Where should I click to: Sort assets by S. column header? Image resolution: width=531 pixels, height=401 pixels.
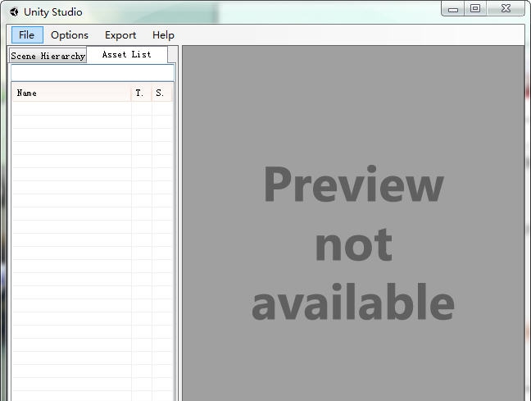point(162,93)
